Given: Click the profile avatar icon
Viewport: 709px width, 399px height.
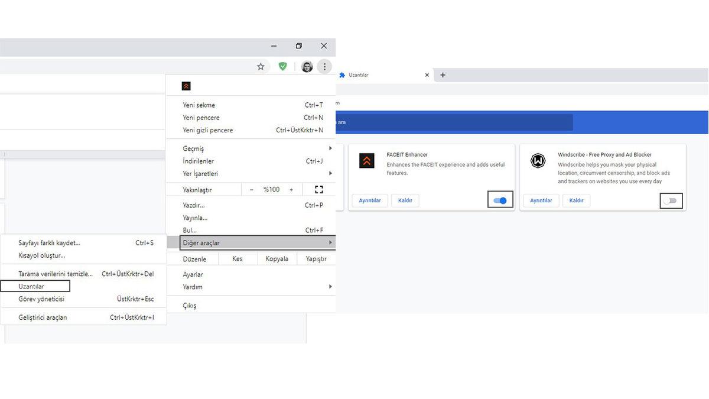Looking at the screenshot, I should pos(307,67).
